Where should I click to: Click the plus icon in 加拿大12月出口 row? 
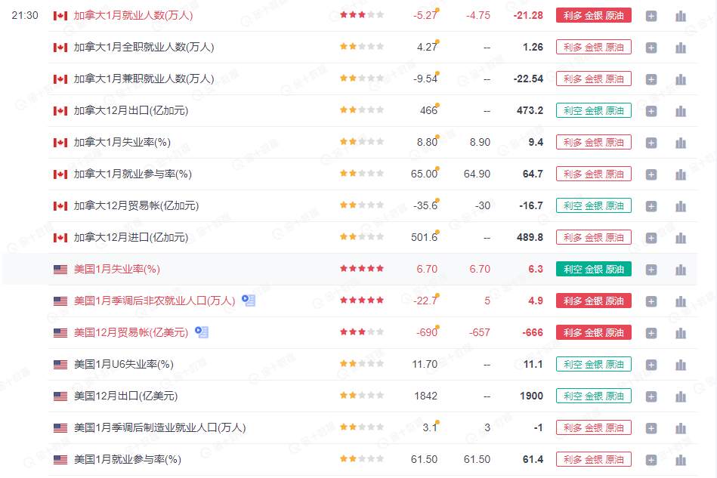tap(651, 111)
